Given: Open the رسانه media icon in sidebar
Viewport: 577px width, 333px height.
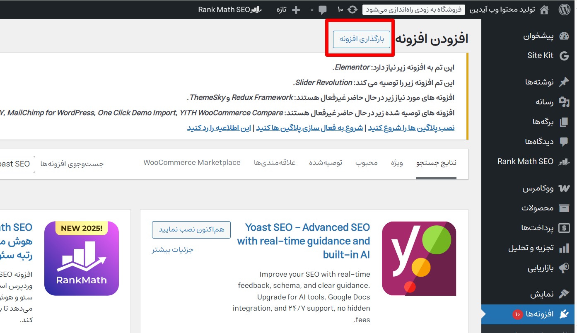Looking at the screenshot, I should 564,102.
